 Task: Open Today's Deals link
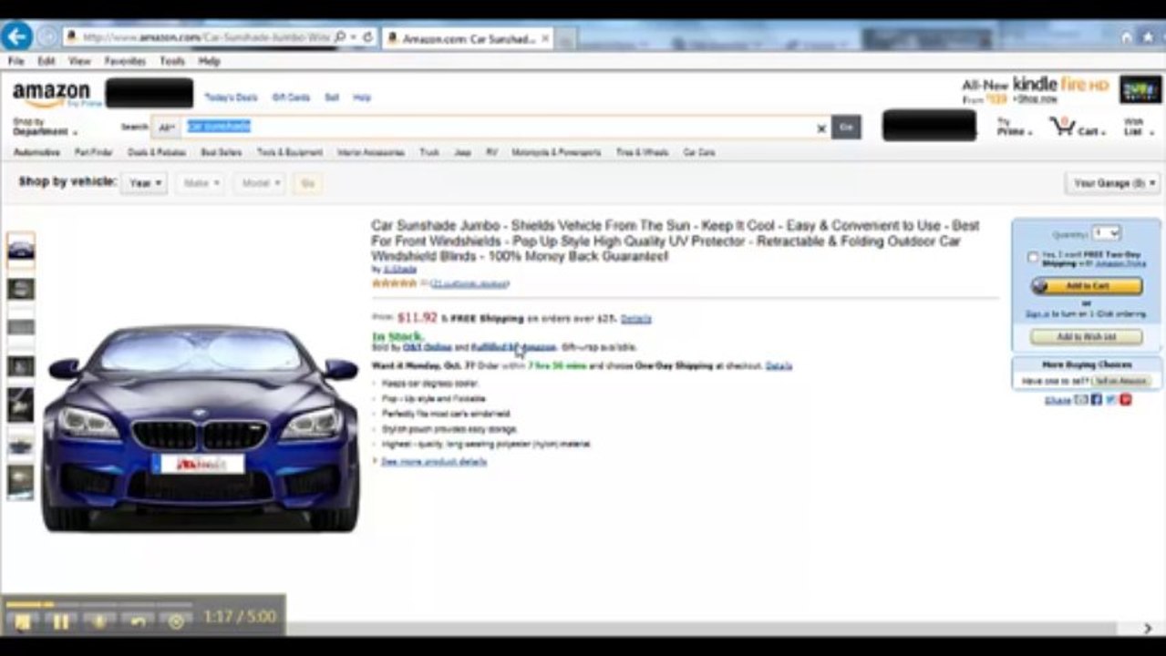231,97
